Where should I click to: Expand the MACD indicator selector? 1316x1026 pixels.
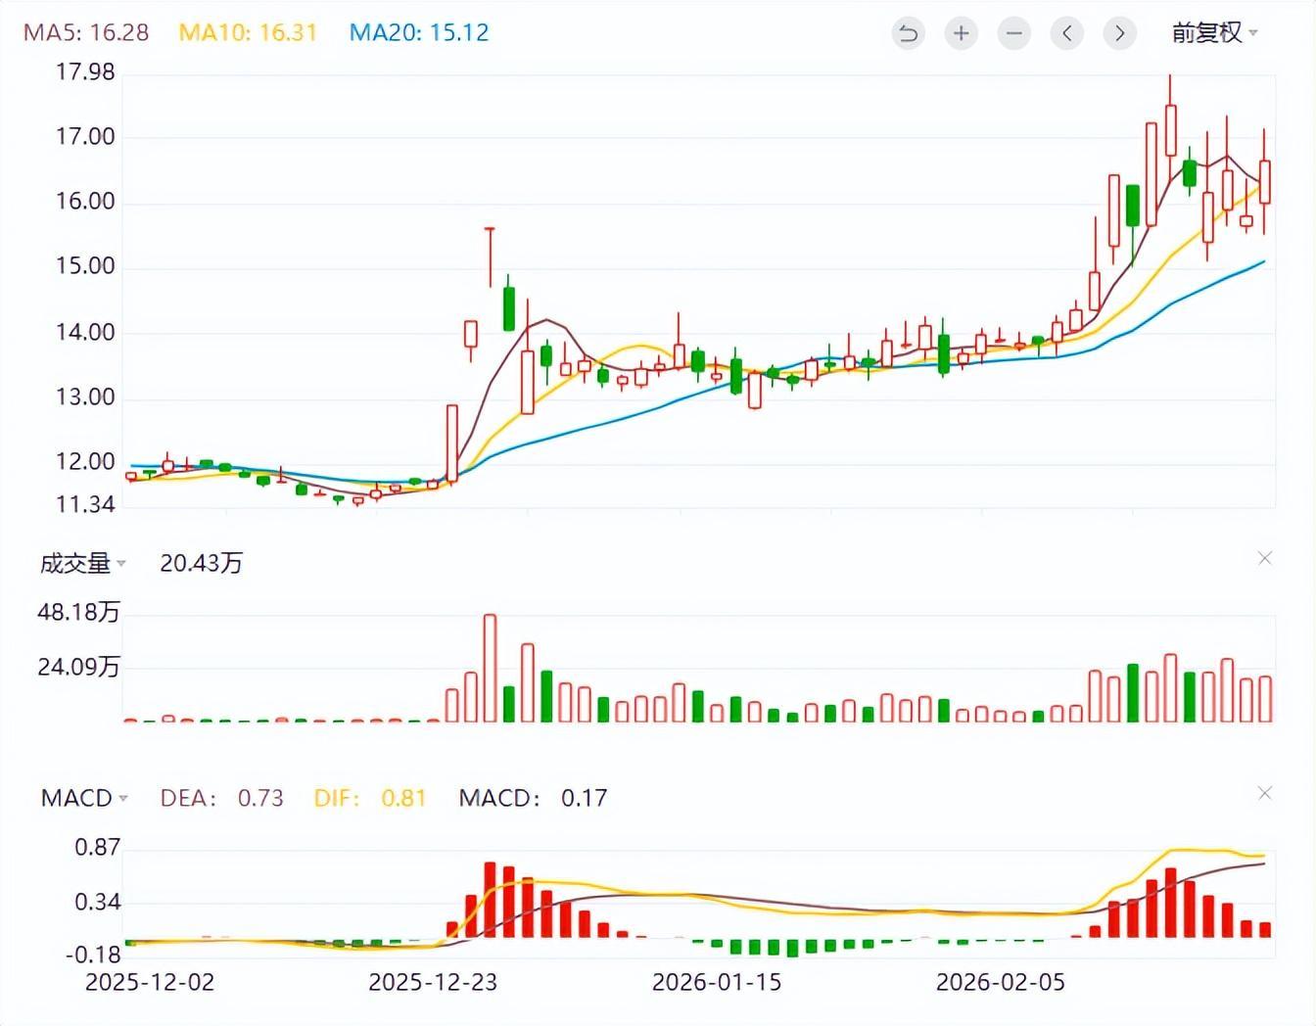(84, 798)
